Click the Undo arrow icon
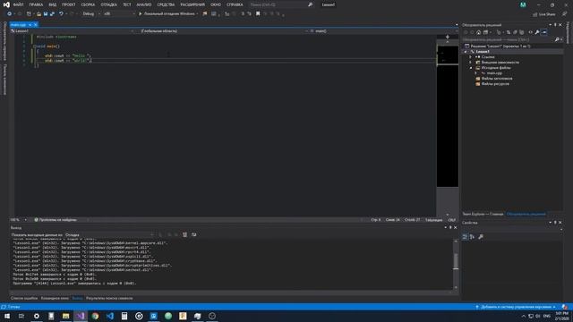The image size is (573, 322). (61, 14)
